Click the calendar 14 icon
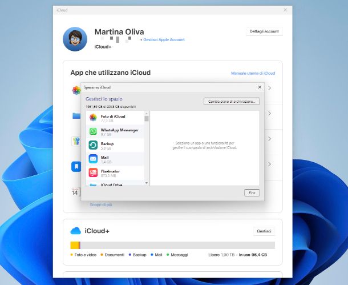 (x=75, y=192)
